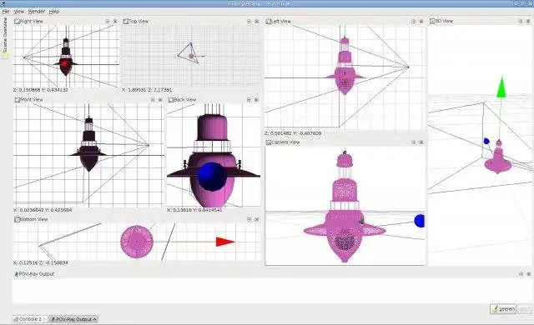Select the blue sphere in Camera View
Image resolution: width=534 pixels, height=325 pixels.
coord(420,221)
